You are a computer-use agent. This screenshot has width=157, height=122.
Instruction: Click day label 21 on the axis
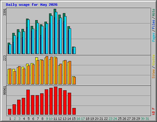tap(101, 119)
